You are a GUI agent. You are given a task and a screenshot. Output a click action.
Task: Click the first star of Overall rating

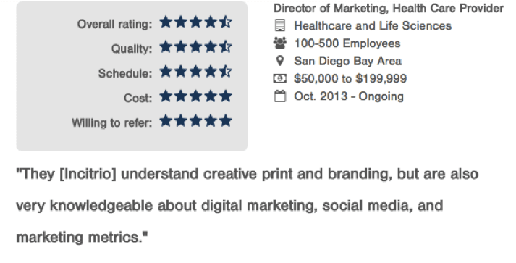166,22
